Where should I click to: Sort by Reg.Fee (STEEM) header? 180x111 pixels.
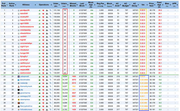click(x=101, y=5)
